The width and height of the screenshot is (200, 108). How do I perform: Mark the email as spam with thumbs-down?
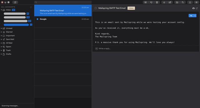(151, 2)
